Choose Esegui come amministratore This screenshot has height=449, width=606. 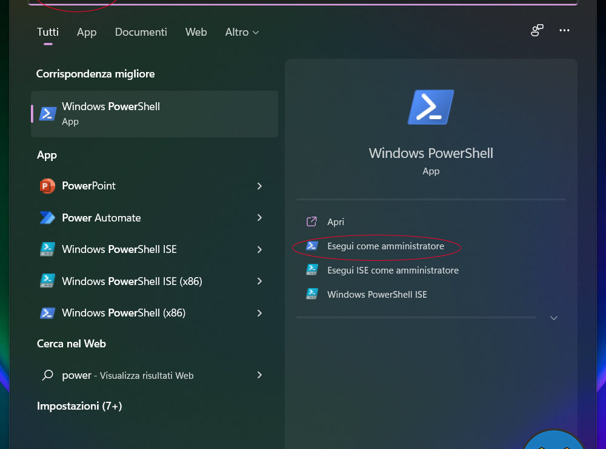(x=385, y=246)
